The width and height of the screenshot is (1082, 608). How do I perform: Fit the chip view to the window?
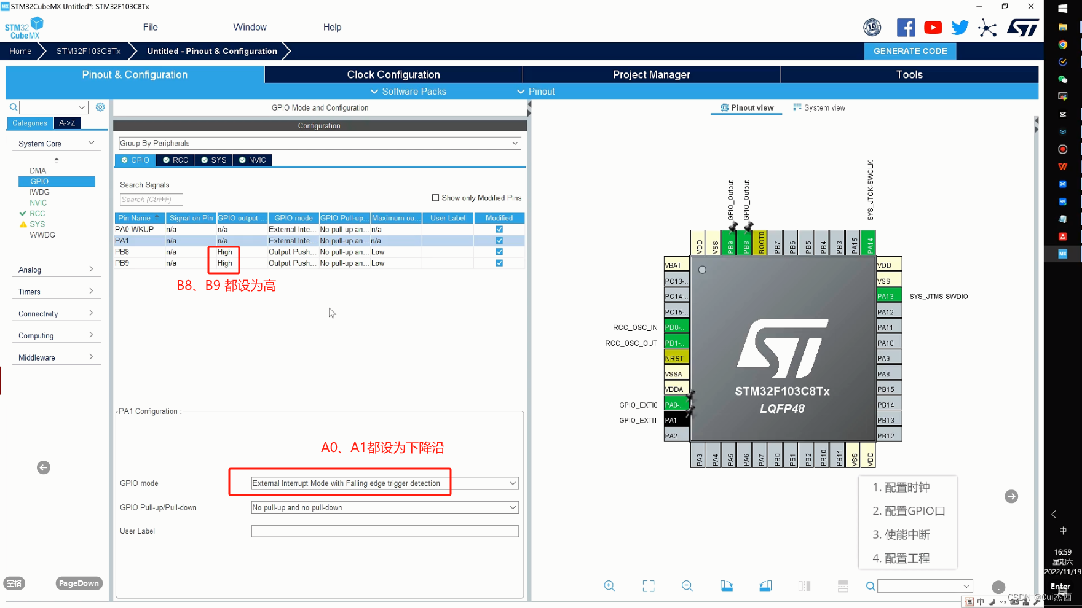[649, 586]
